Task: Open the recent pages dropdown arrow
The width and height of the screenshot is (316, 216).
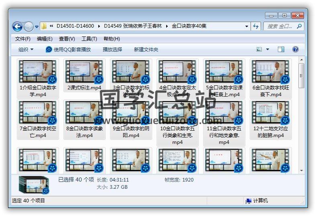Action: [x=37, y=26]
